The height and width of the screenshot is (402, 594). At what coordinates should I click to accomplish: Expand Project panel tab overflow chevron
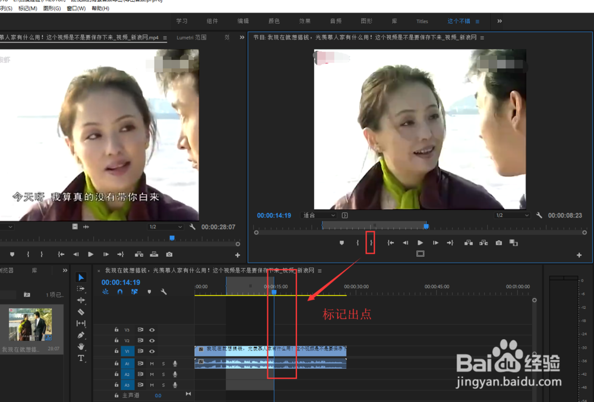[65, 270]
